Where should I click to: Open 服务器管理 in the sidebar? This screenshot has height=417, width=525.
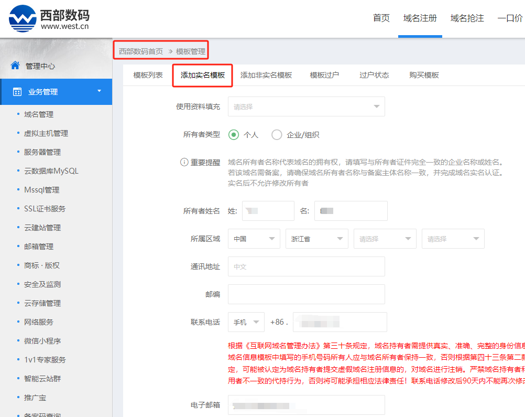[x=42, y=152]
